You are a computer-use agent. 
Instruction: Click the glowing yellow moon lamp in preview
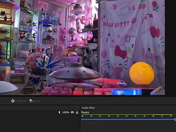click(142, 73)
